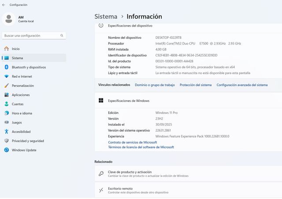Open Inicio from the sidebar
The height and width of the screenshot is (199, 282).
point(16,49)
